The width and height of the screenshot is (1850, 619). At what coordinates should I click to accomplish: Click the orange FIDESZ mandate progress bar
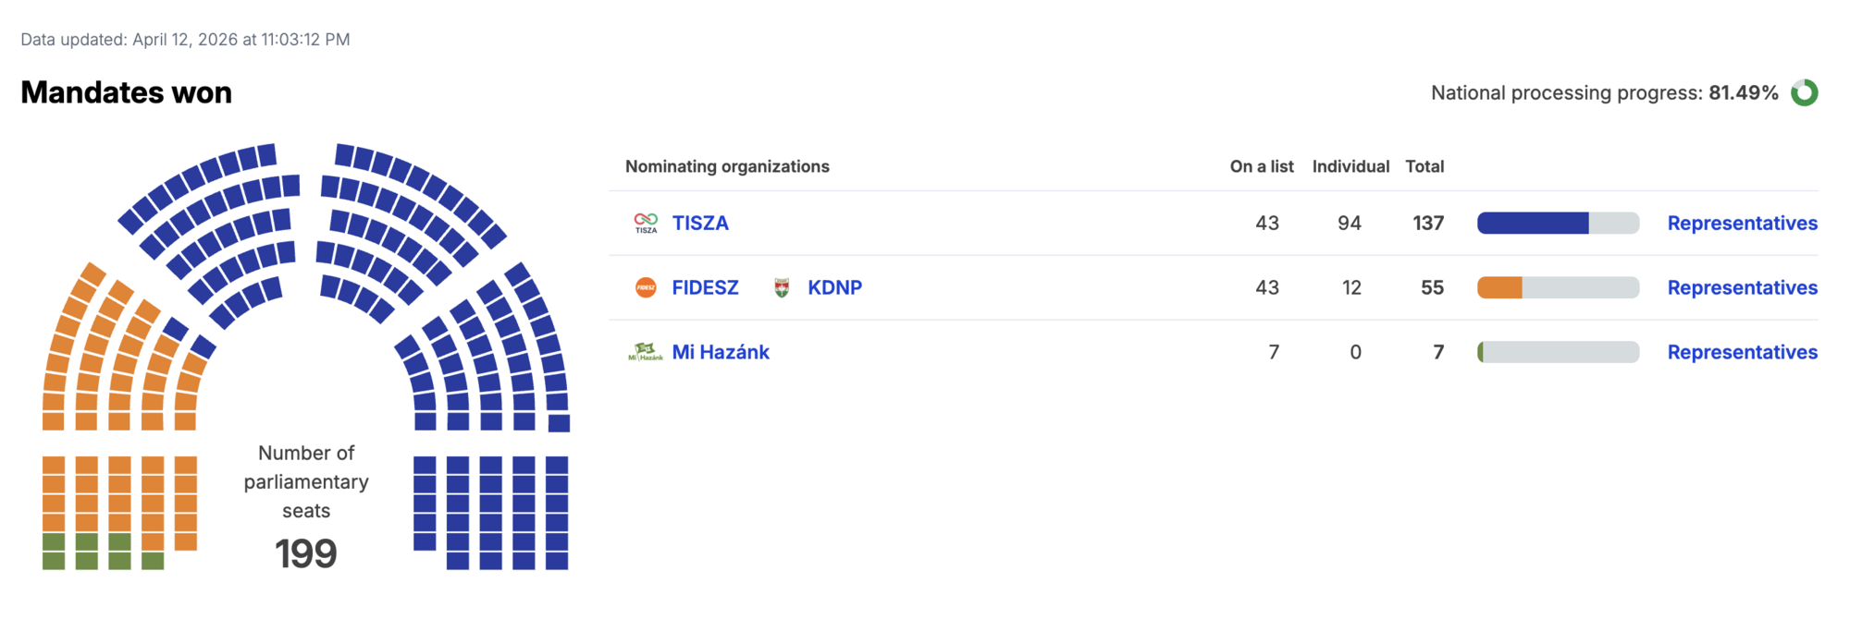click(1558, 287)
